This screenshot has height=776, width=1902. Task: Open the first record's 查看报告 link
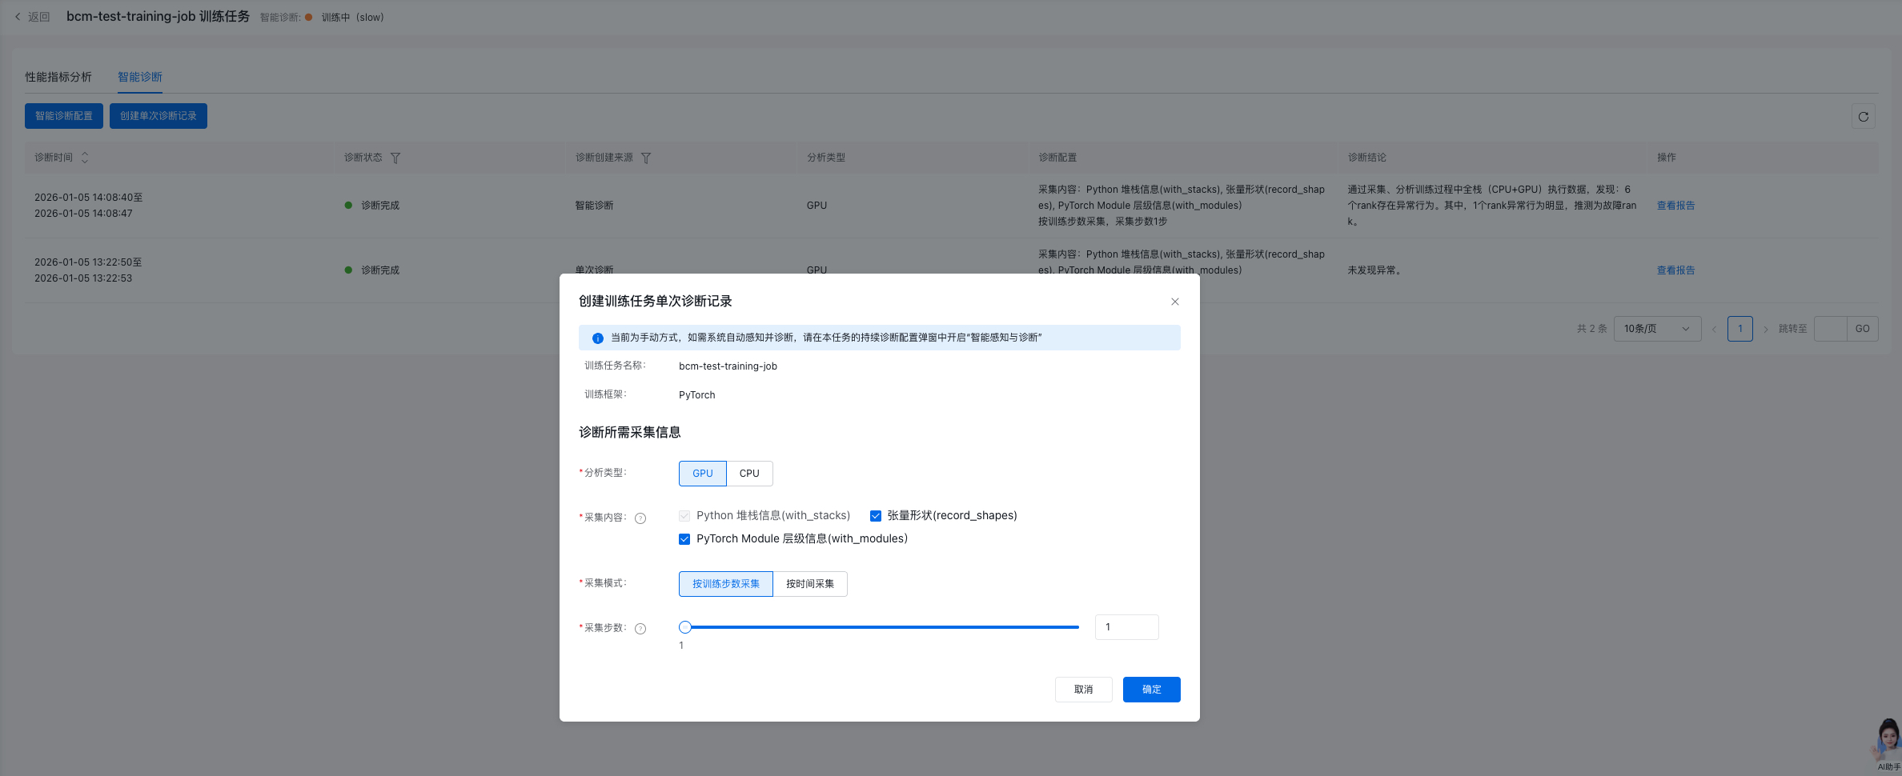point(1675,206)
